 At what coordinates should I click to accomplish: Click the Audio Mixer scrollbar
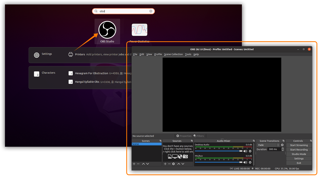click(x=254, y=154)
